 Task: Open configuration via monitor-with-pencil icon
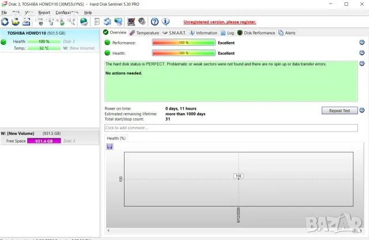tap(131, 22)
